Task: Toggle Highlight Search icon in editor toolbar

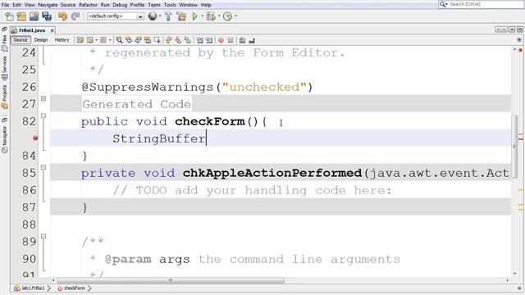Action: [x=148, y=40]
